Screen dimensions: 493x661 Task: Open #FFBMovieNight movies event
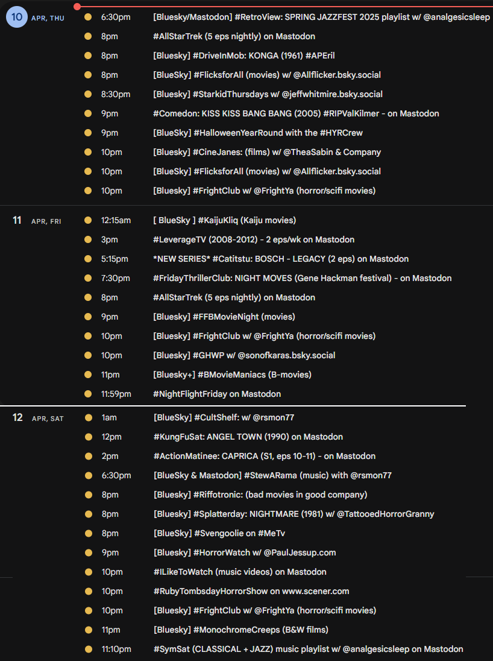[x=224, y=317]
